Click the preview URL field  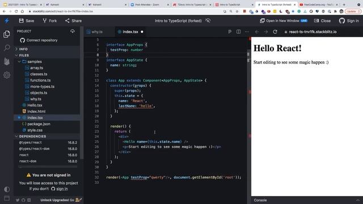tap(322, 32)
